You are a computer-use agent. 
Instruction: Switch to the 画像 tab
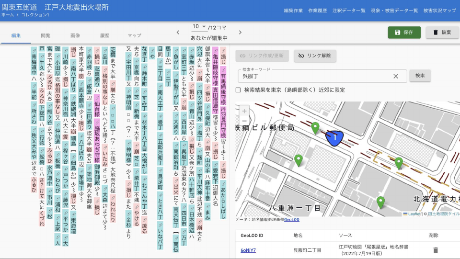(75, 35)
